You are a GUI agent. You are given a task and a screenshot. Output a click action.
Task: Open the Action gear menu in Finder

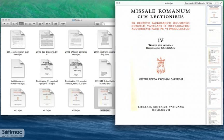48,24
